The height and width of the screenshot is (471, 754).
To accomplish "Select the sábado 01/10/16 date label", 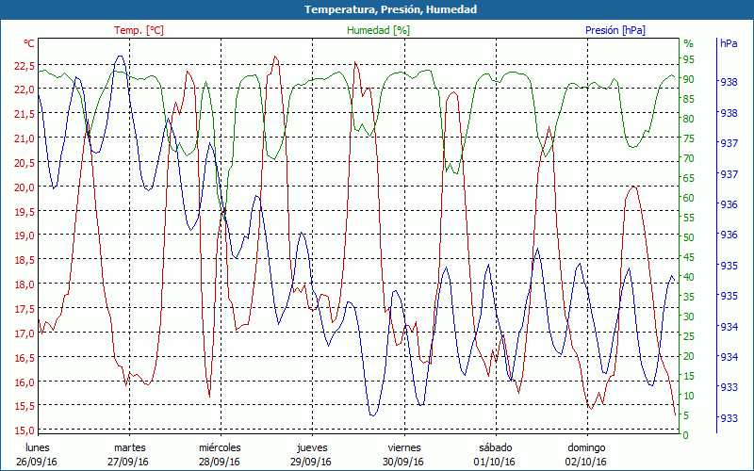I will (x=495, y=455).
